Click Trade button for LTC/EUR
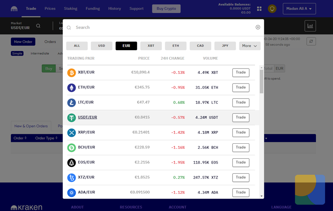The width and height of the screenshot is (333, 211). point(241,103)
